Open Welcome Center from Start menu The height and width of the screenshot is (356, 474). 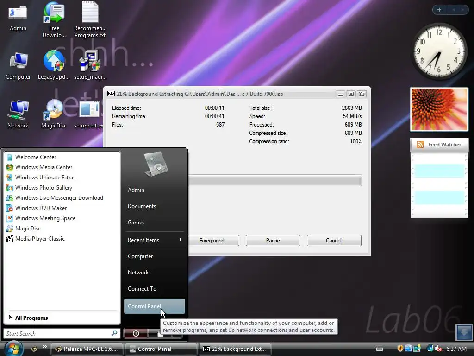click(62, 157)
